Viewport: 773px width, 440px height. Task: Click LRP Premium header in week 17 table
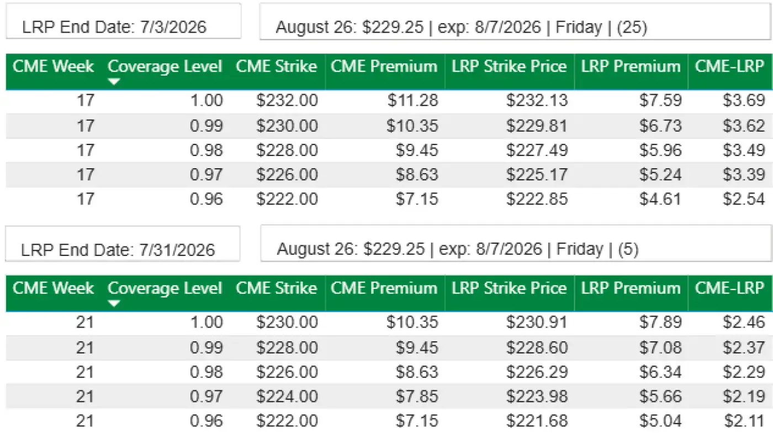pyautogui.click(x=631, y=67)
